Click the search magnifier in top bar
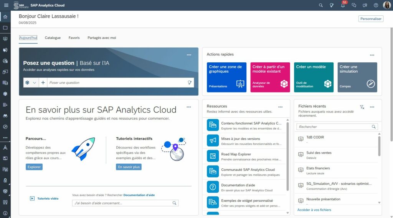This screenshot has height=218, width=393. click(320, 5)
